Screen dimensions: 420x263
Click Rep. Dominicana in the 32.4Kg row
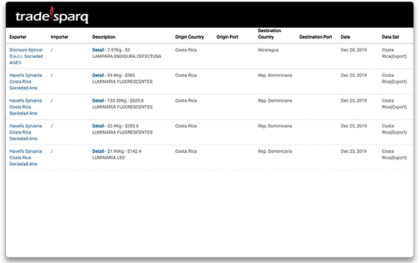click(275, 126)
